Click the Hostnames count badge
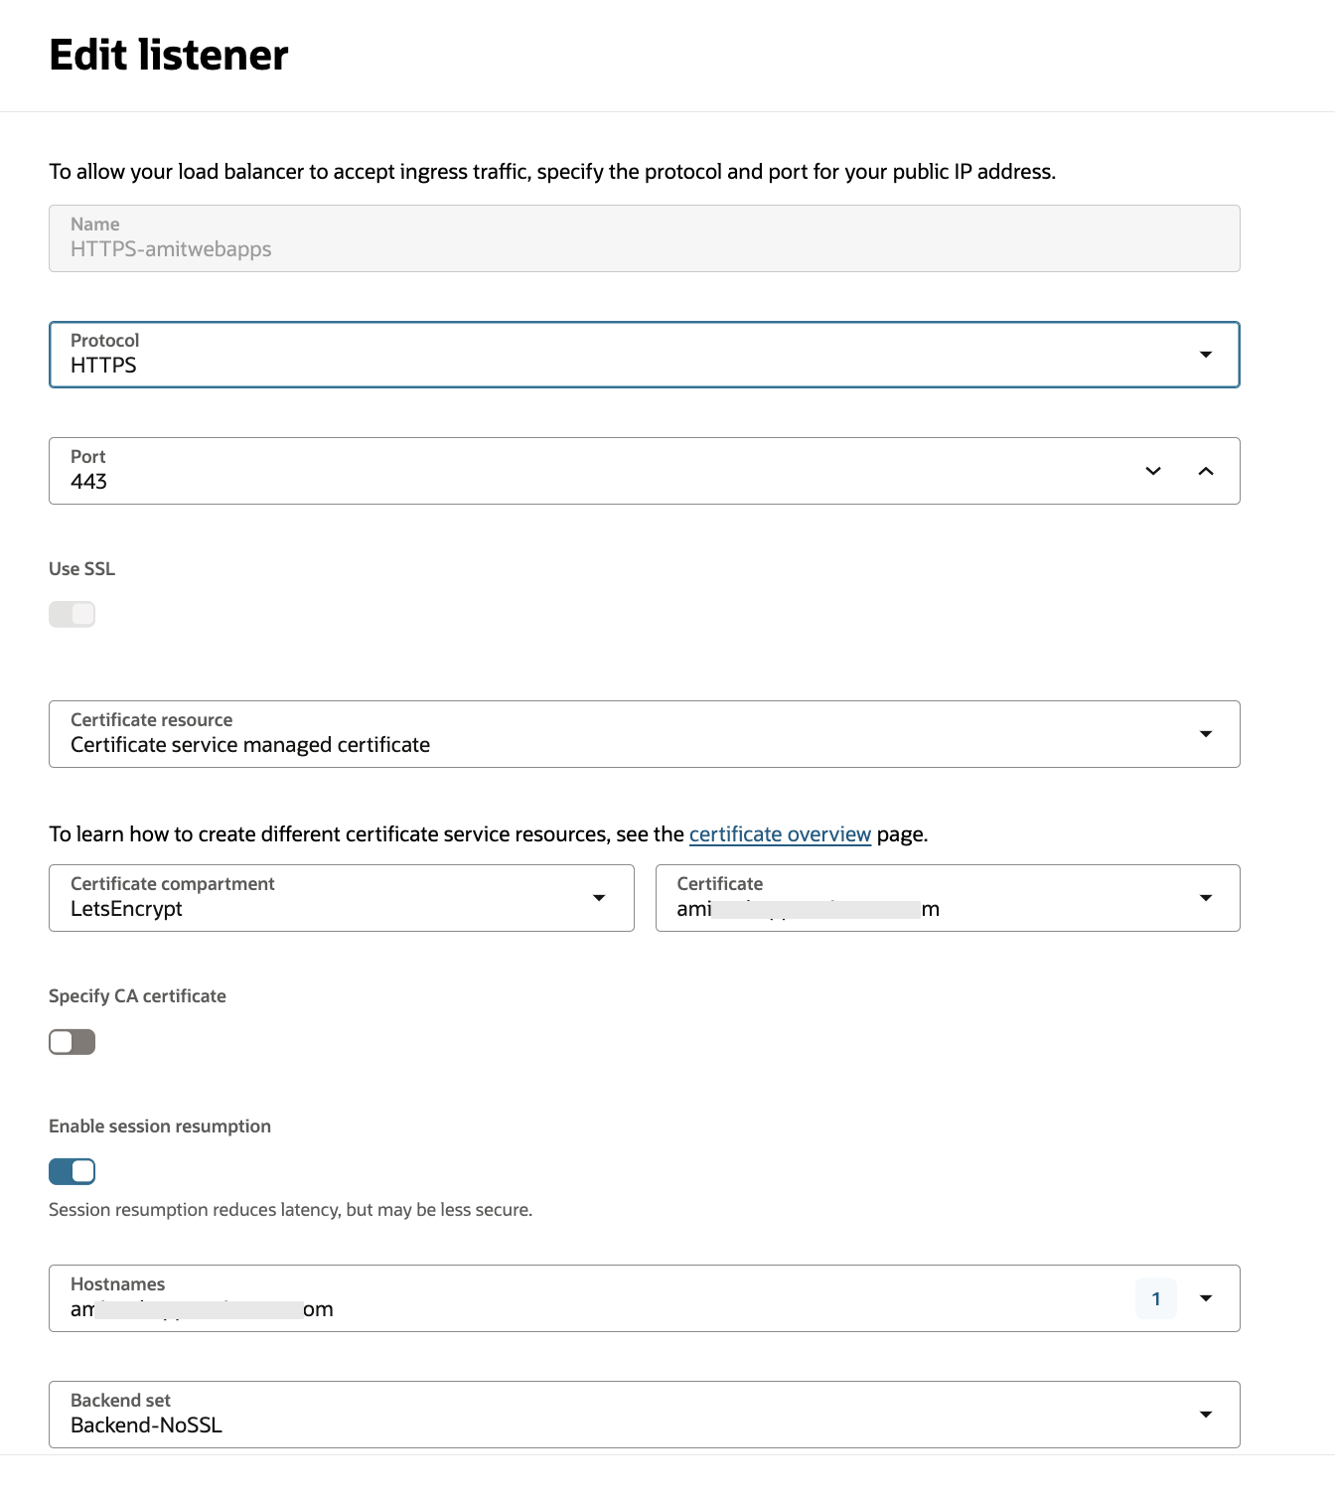The image size is (1335, 1500). pos(1155,1298)
